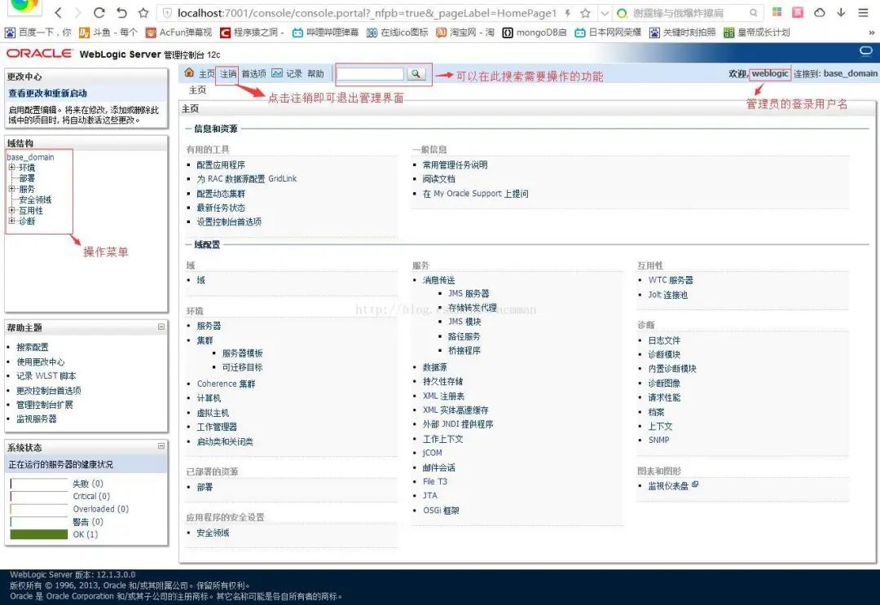
Task: Click the console search text field
Action: pos(371,74)
